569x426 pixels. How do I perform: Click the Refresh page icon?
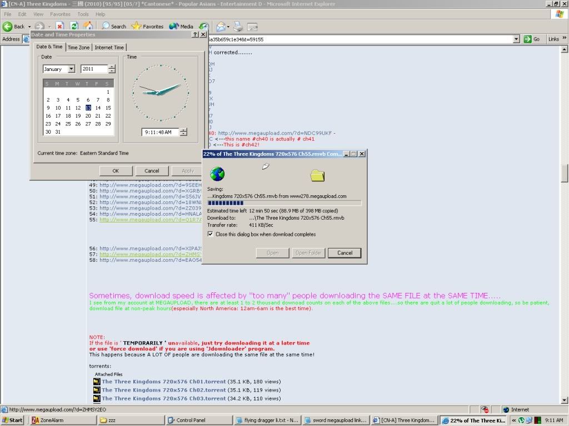point(74,26)
